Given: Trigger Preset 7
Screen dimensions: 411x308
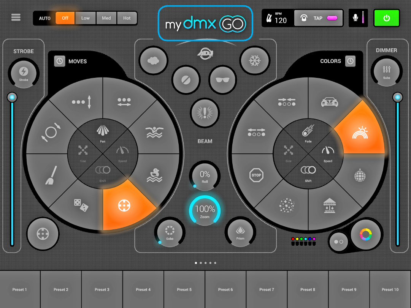Looking at the screenshot, I should pyautogui.click(x=267, y=289).
